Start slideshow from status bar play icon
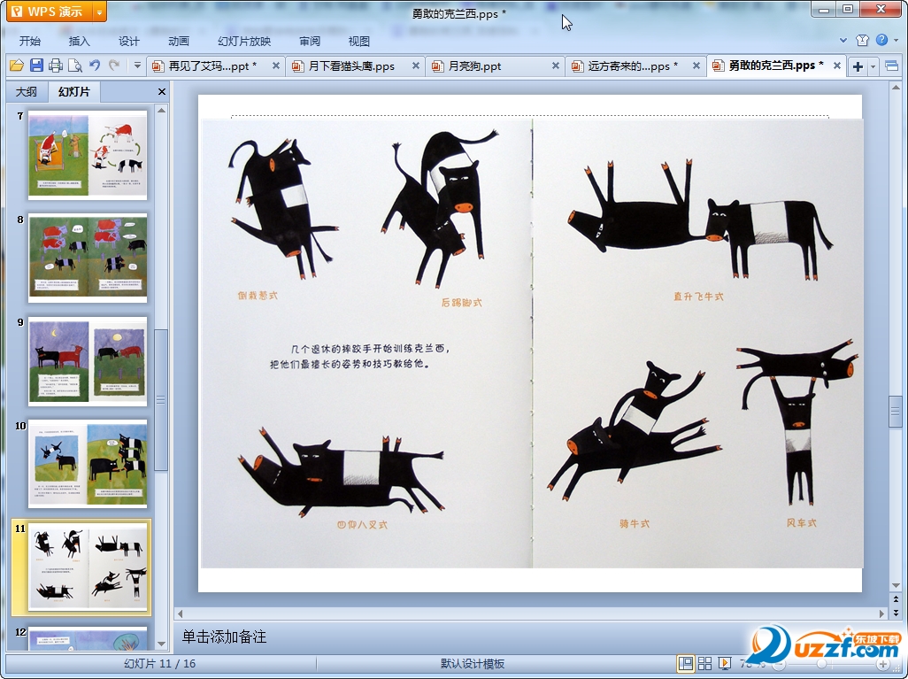The image size is (908, 679). 725,663
